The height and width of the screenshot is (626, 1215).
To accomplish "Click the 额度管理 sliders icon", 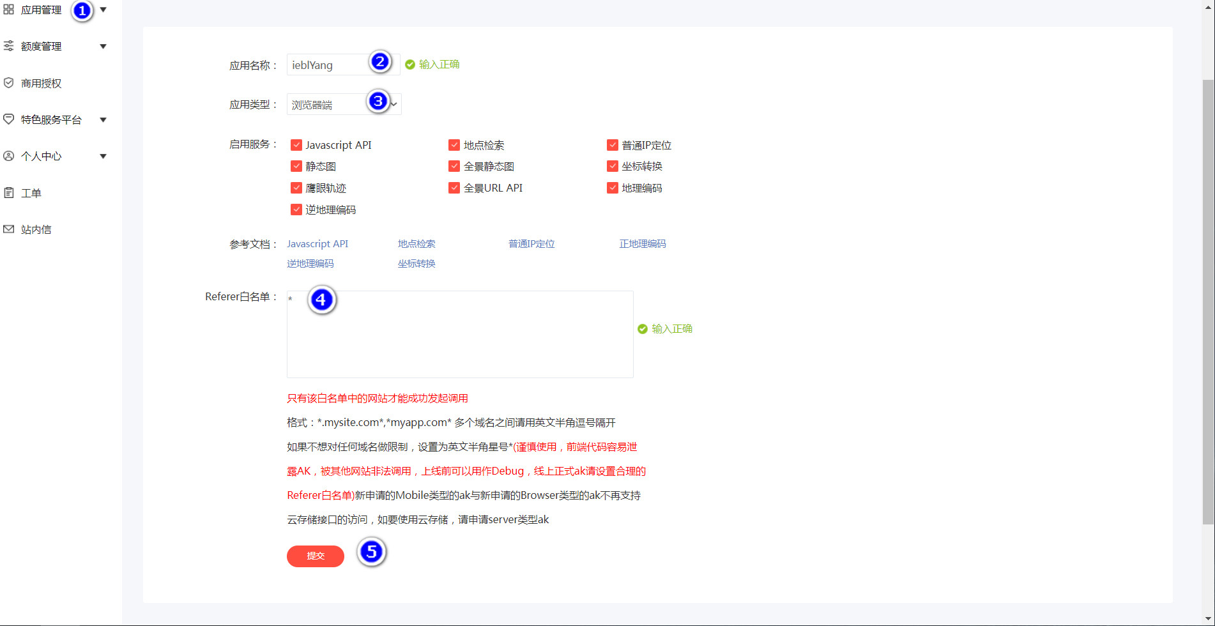I will (8, 46).
